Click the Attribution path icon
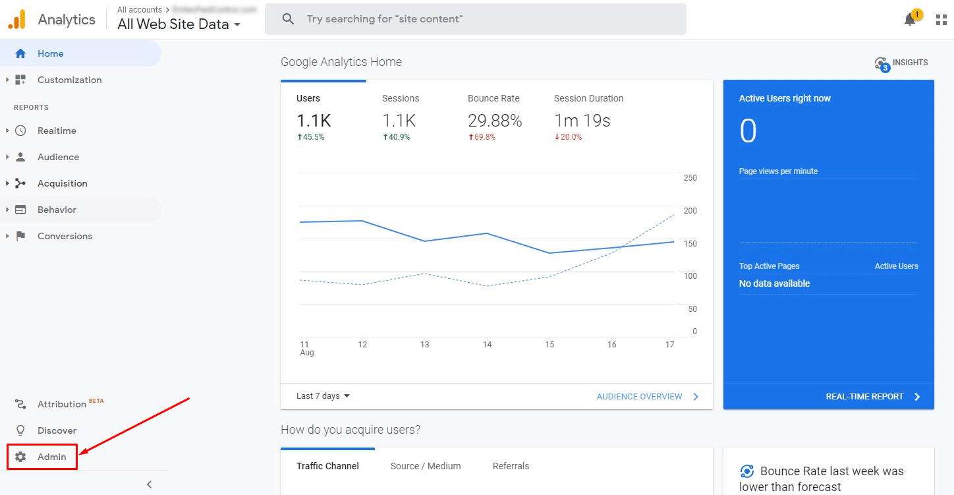954x495 pixels. pos(20,404)
